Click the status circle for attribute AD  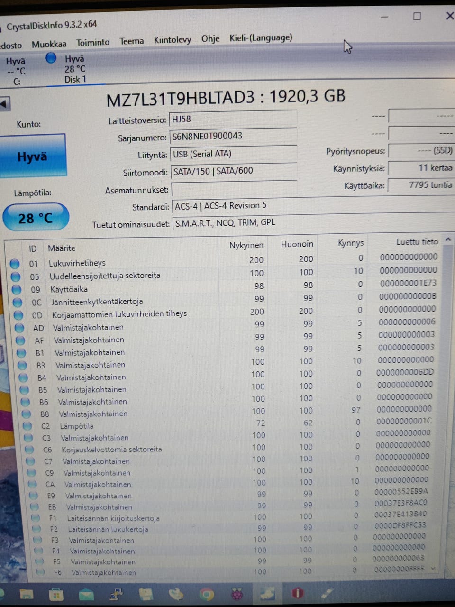[x=19, y=328]
